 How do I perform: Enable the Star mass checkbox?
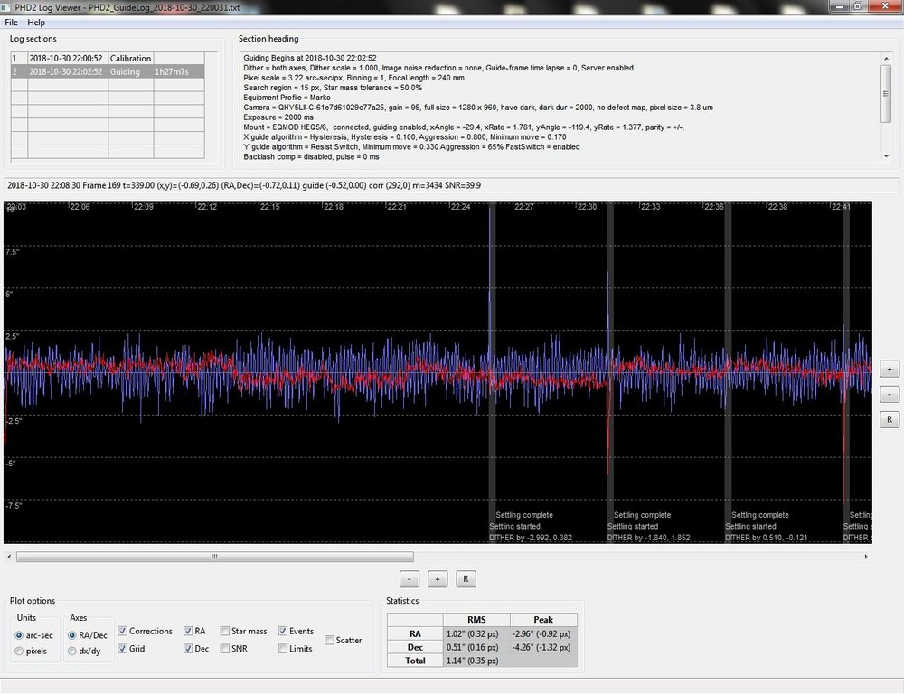click(225, 631)
